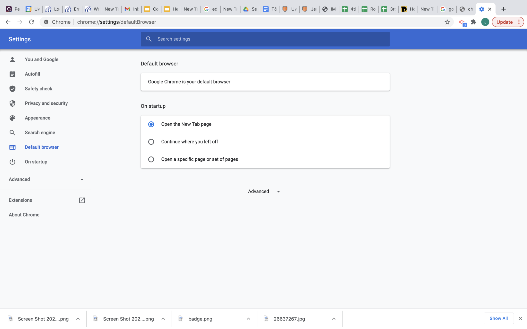
Task: Click the back navigation arrow
Action: [8, 22]
